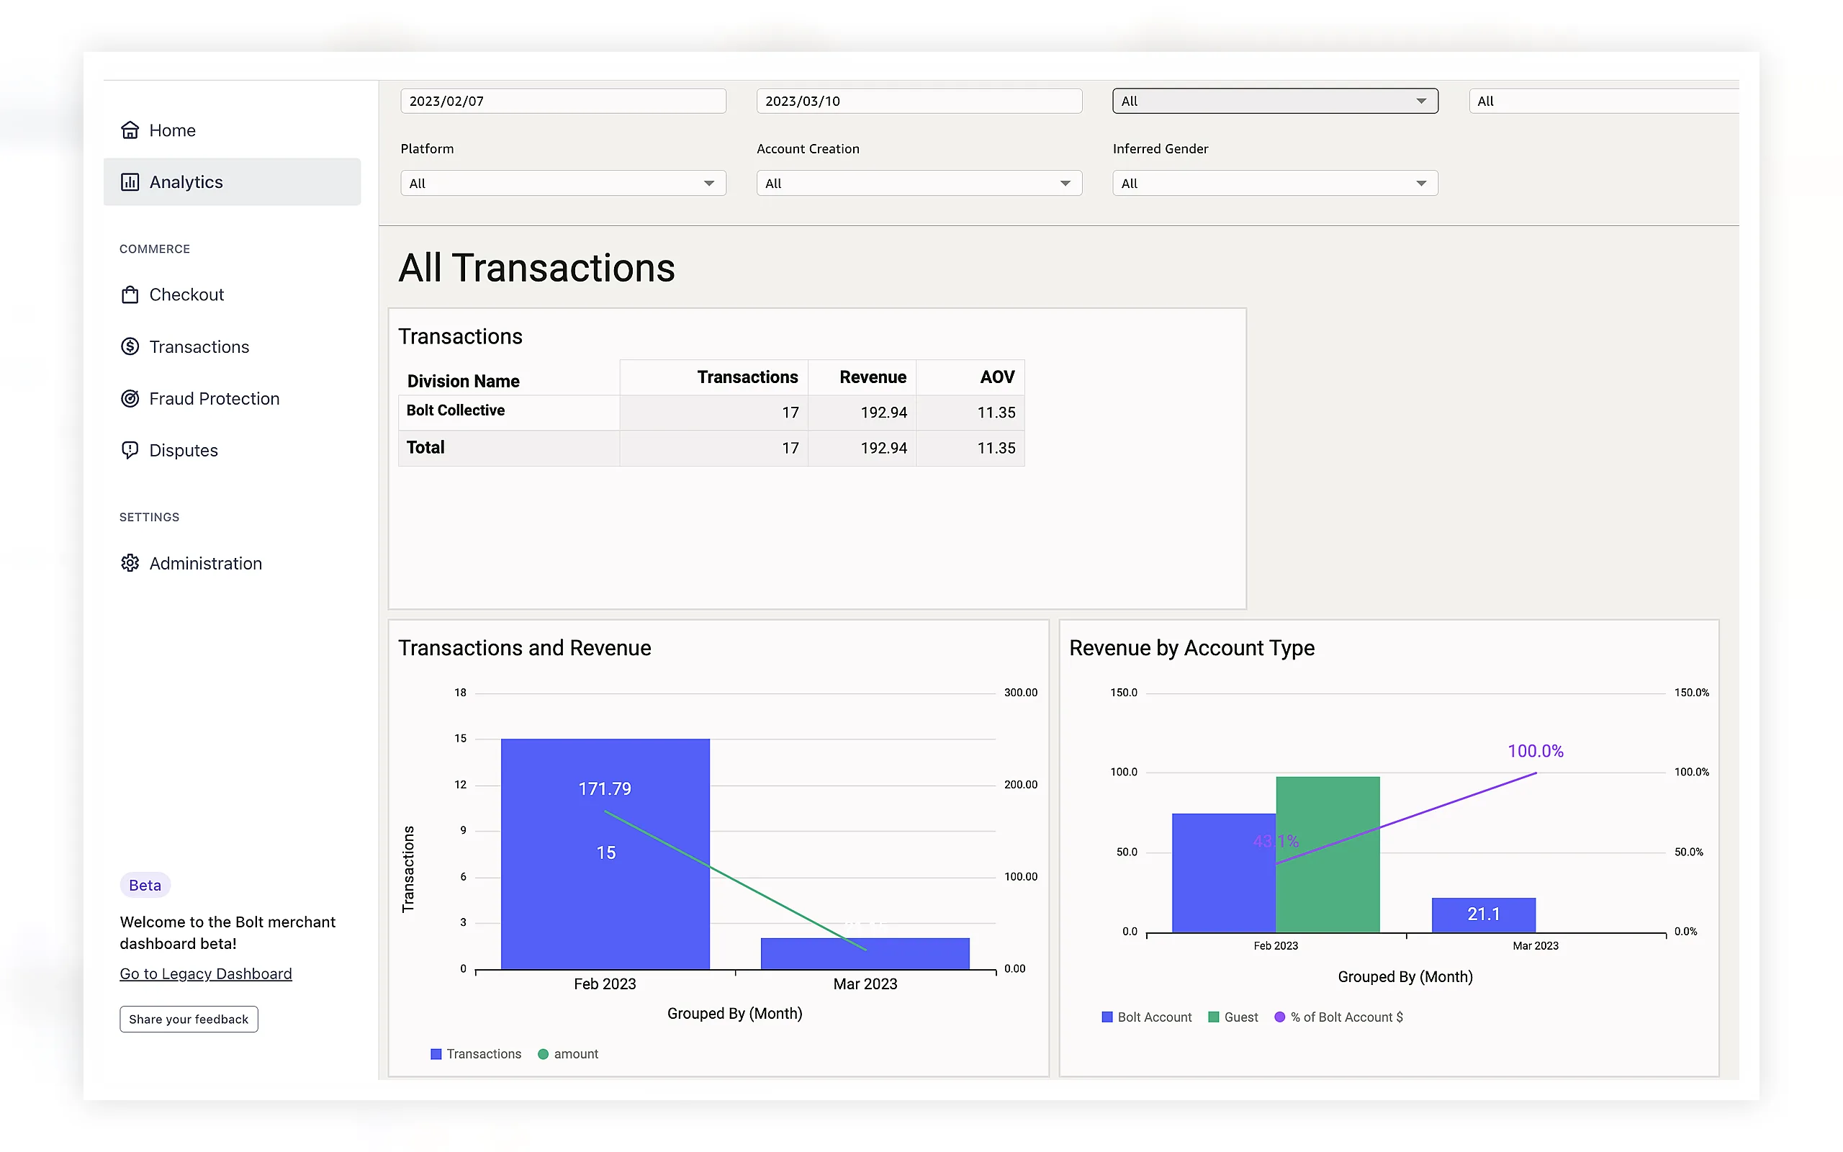Toggle Transactions series in chart legend
Viewport: 1843px width, 1152px height.
coord(476,1053)
